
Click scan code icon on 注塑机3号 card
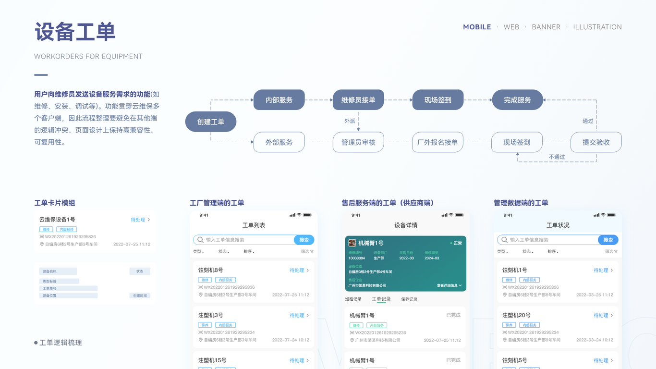(201, 332)
